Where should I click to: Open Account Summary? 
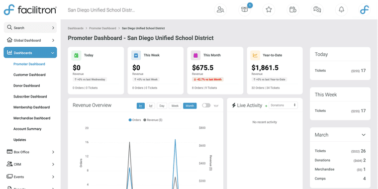tap(27, 129)
